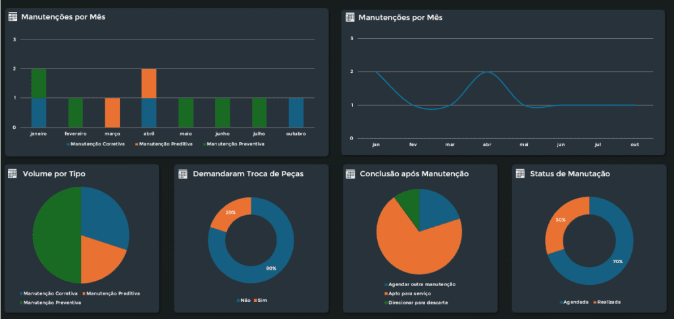
Task: Click the out label on line chart
Action: (x=635, y=145)
